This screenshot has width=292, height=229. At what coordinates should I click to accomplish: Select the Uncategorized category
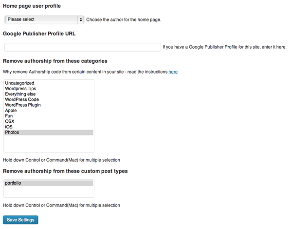pos(19,83)
